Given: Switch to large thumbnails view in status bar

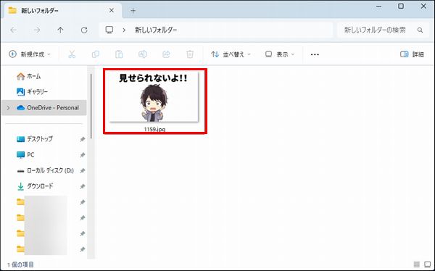Looking at the screenshot, I should [x=428, y=264].
